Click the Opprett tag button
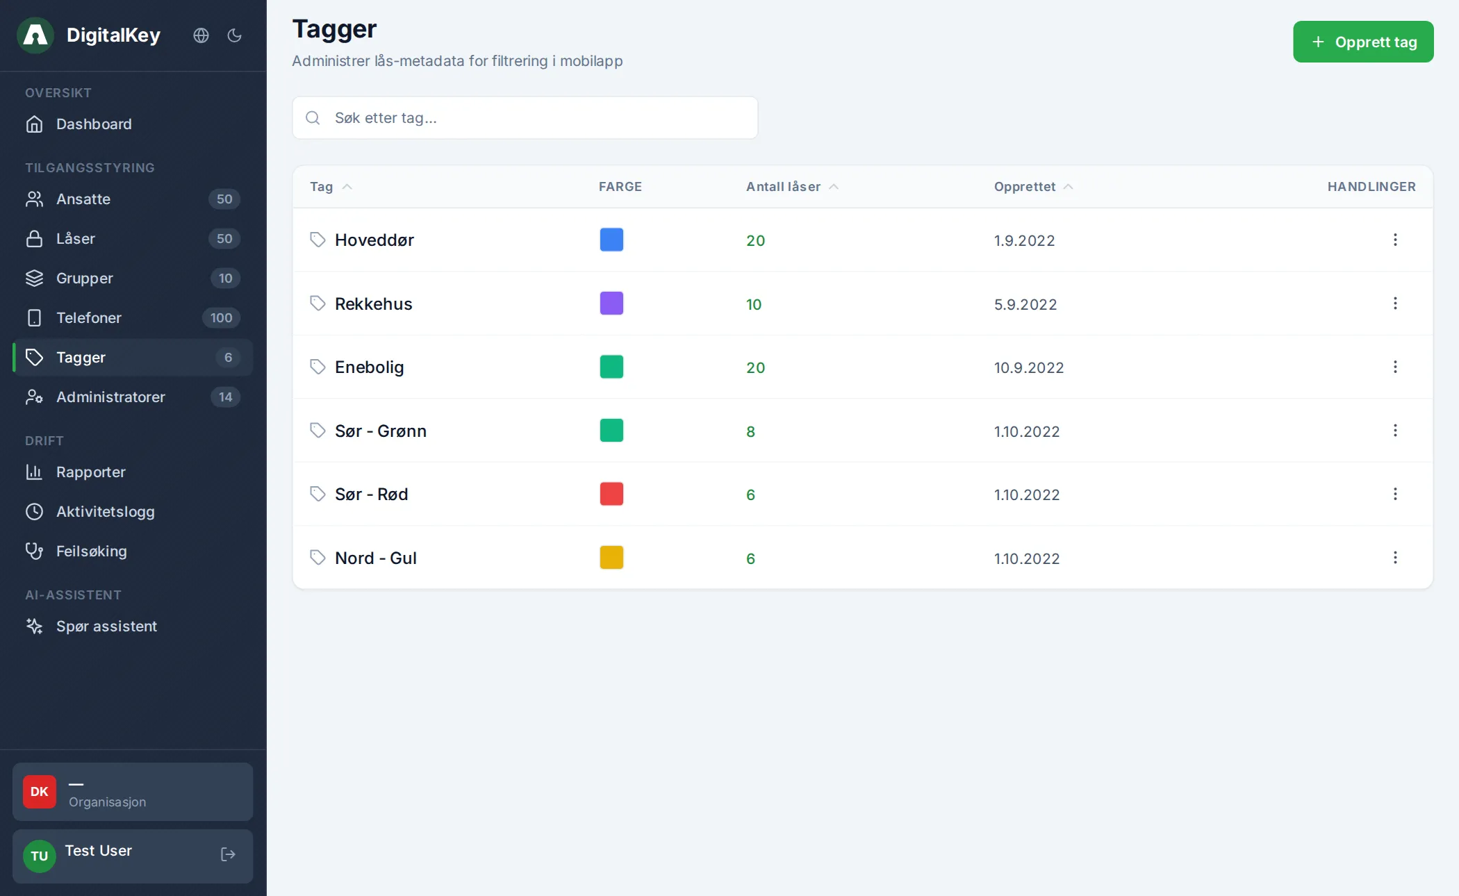 click(1363, 42)
